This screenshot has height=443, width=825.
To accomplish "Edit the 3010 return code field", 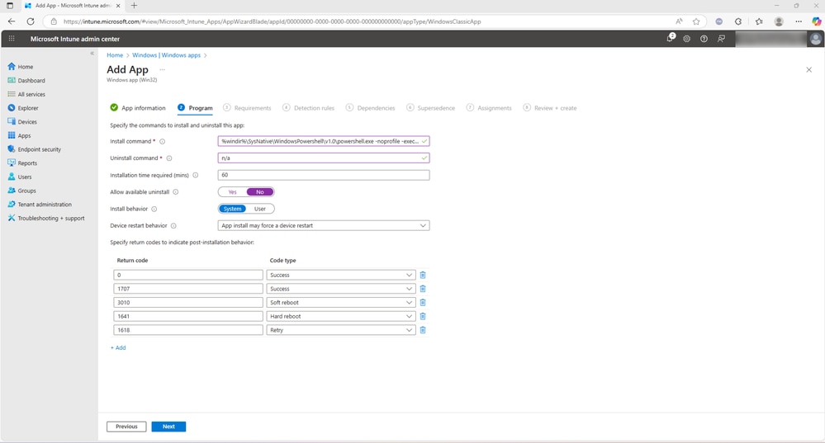I will tap(187, 302).
